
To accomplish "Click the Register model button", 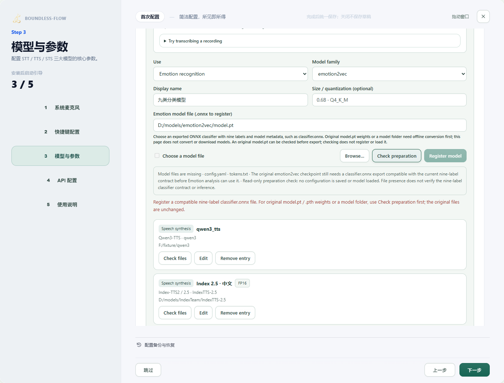I will [445, 156].
